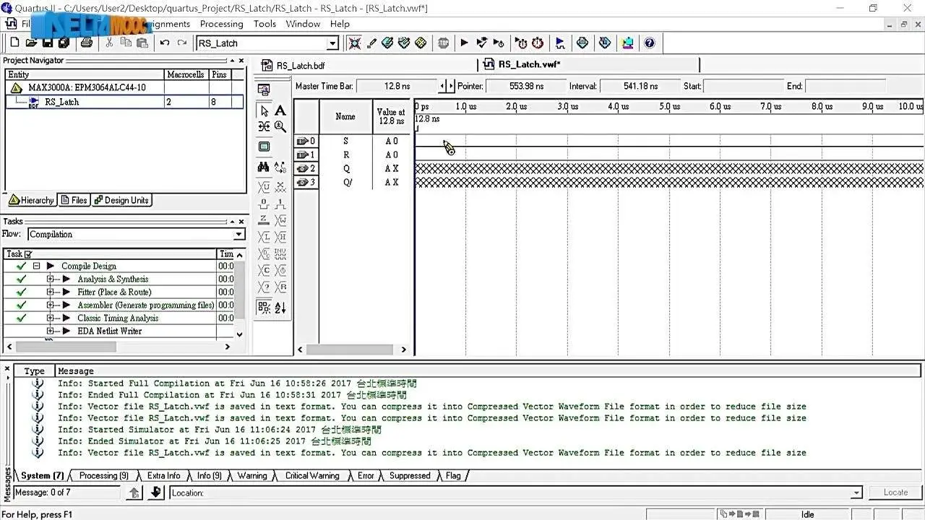Toggle Snap to Grid icon
The image size is (925, 520).
pos(264,308)
